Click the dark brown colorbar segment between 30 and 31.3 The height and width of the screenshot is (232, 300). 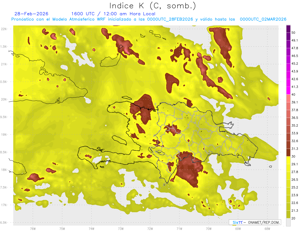288,152
